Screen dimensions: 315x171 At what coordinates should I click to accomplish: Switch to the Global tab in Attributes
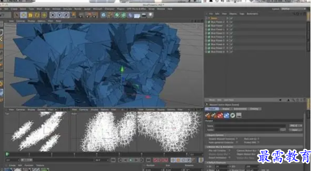click(212, 109)
